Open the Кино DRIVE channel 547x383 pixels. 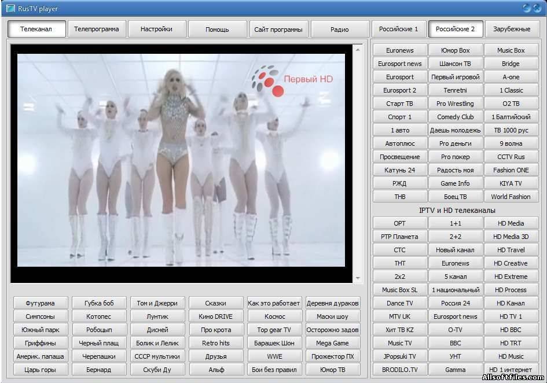(215, 316)
